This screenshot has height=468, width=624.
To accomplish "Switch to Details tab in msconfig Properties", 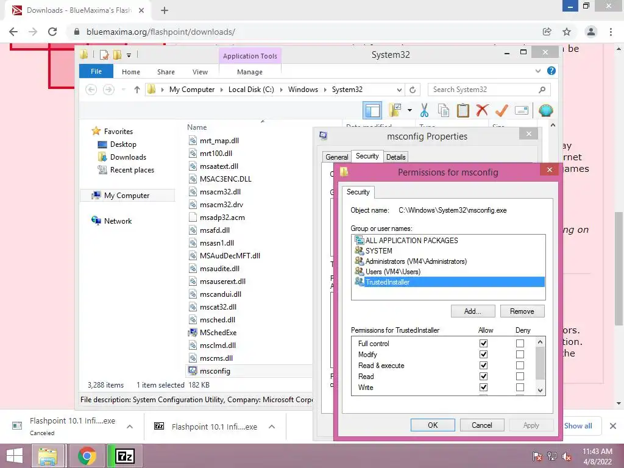I will coord(396,157).
